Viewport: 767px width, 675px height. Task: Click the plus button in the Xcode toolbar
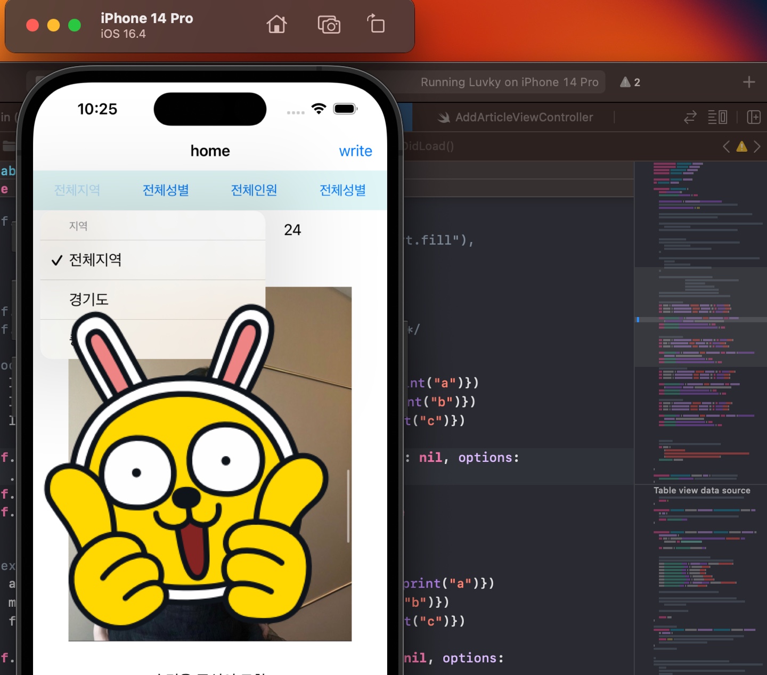click(749, 82)
